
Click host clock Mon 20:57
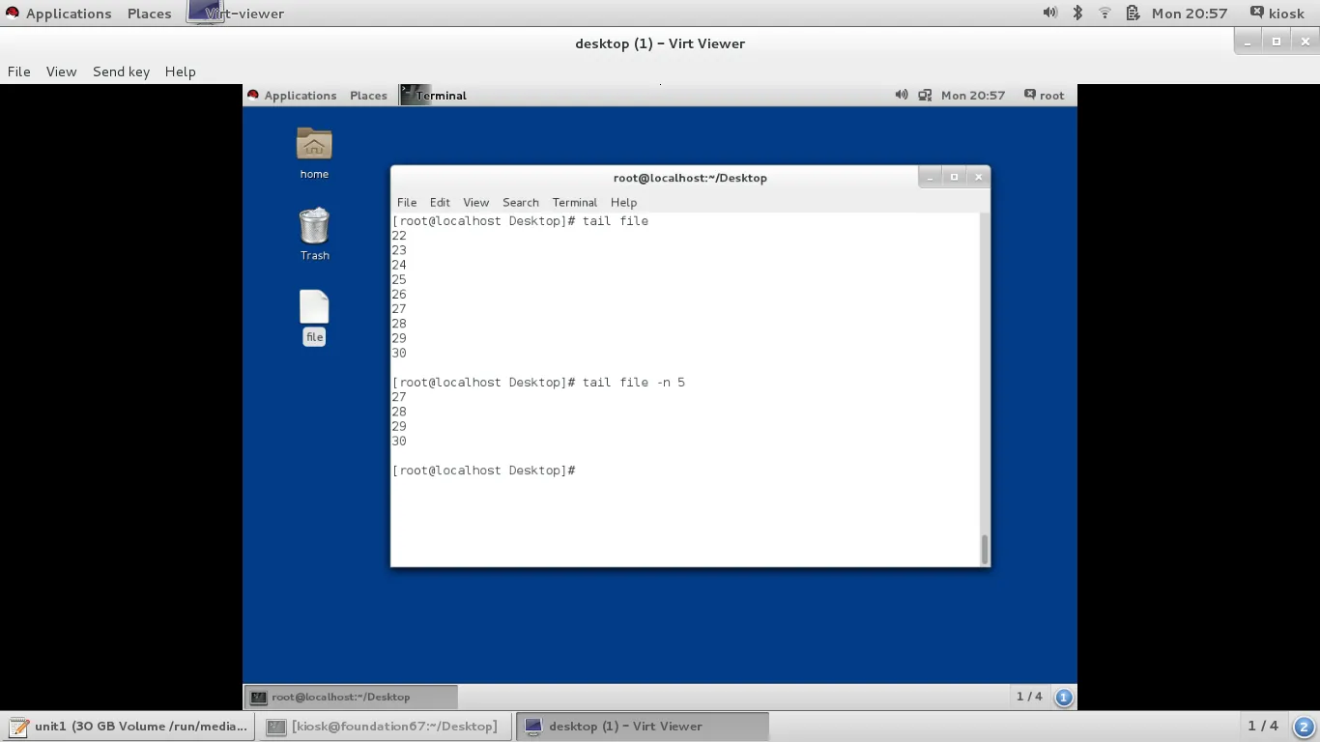click(x=1190, y=13)
